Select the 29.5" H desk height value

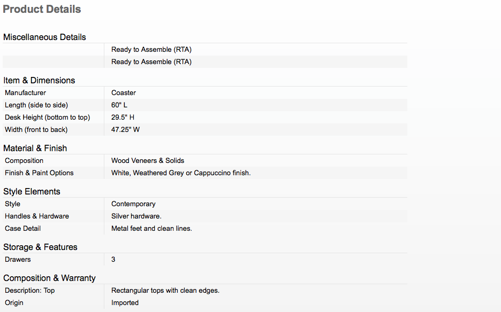123,118
